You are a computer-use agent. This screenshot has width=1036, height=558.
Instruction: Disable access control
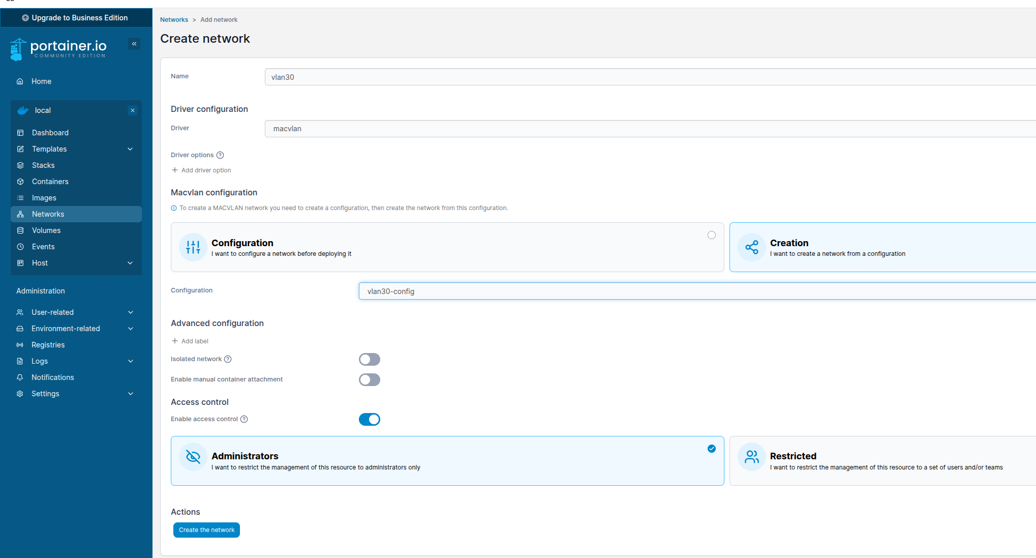point(370,419)
